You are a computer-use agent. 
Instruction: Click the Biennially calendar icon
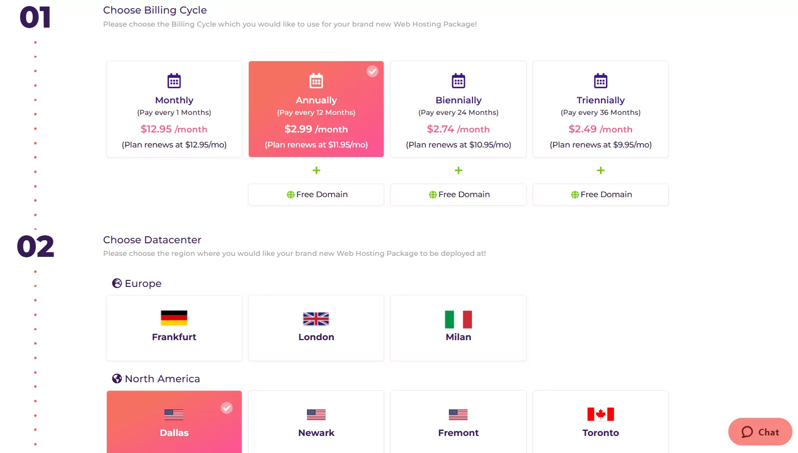pyautogui.click(x=458, y=81)
